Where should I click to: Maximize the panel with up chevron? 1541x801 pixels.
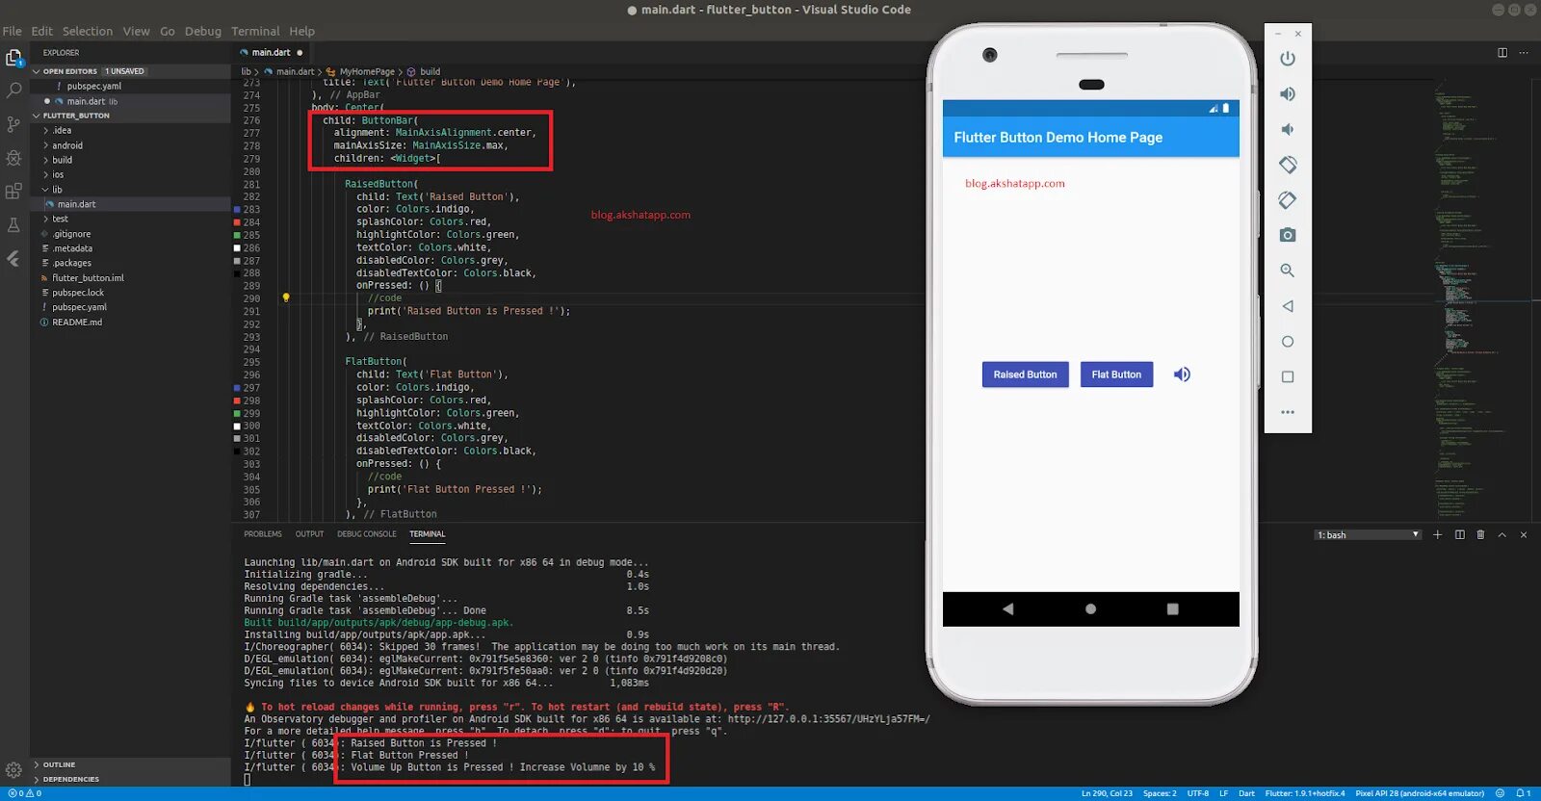click(1502, 534)
